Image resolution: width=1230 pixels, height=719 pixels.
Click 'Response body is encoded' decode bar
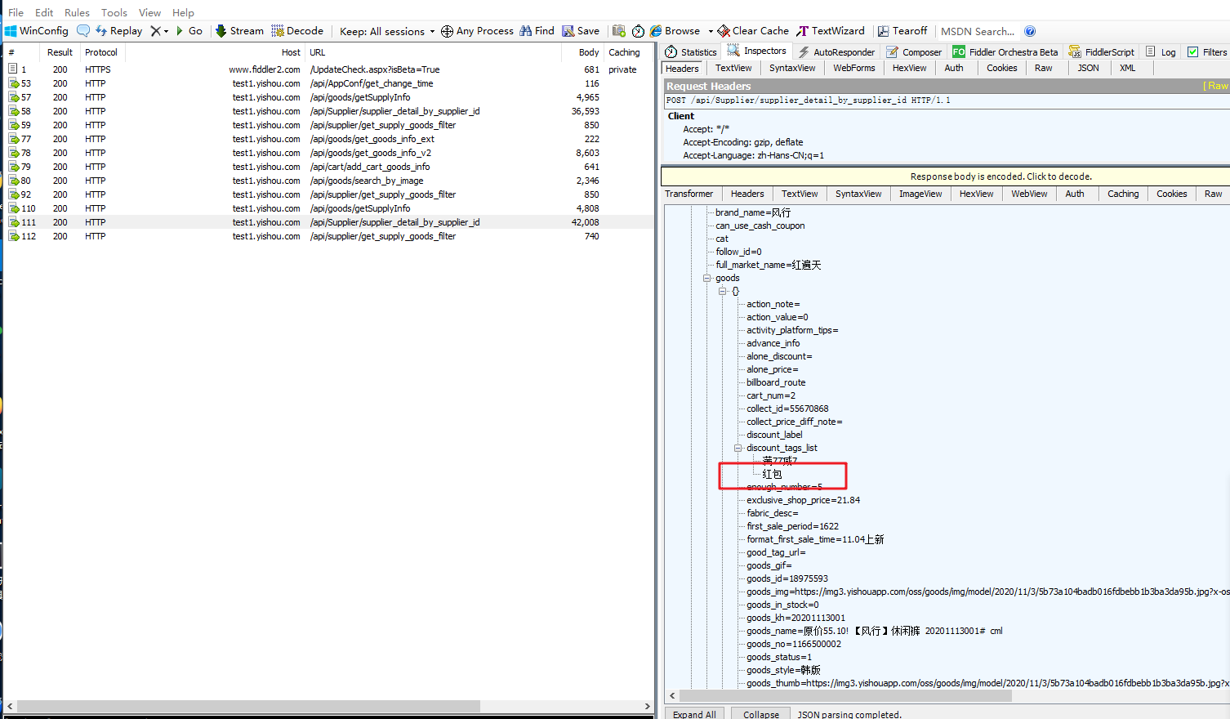(945, 176)
